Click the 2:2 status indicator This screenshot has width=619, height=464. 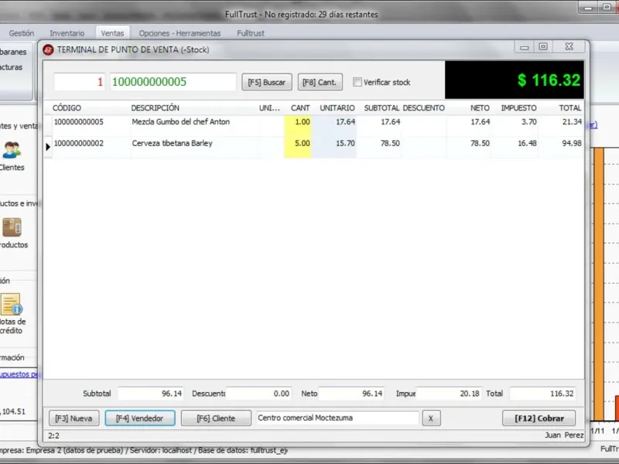pyautogui.click(x=53, y=435)
